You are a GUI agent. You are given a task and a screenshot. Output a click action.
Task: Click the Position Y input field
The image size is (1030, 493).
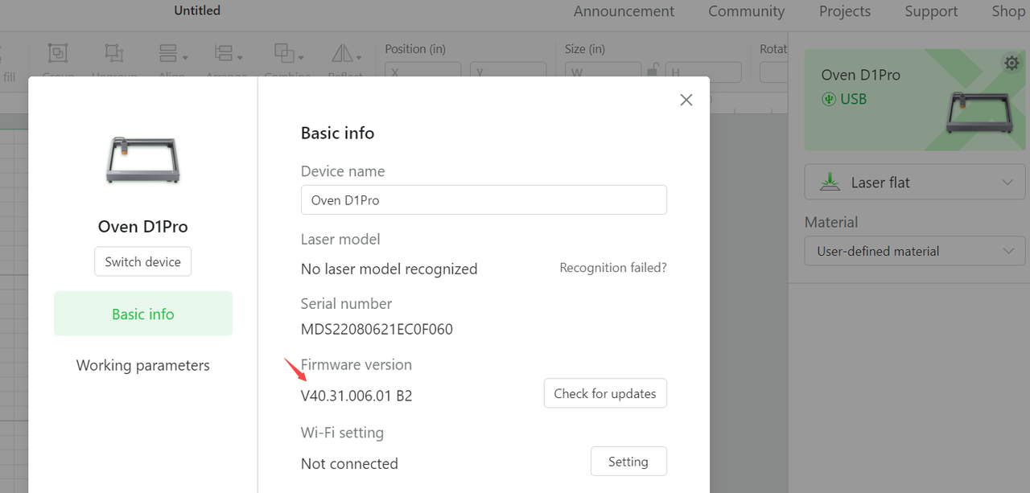click(x=509, y=72)
